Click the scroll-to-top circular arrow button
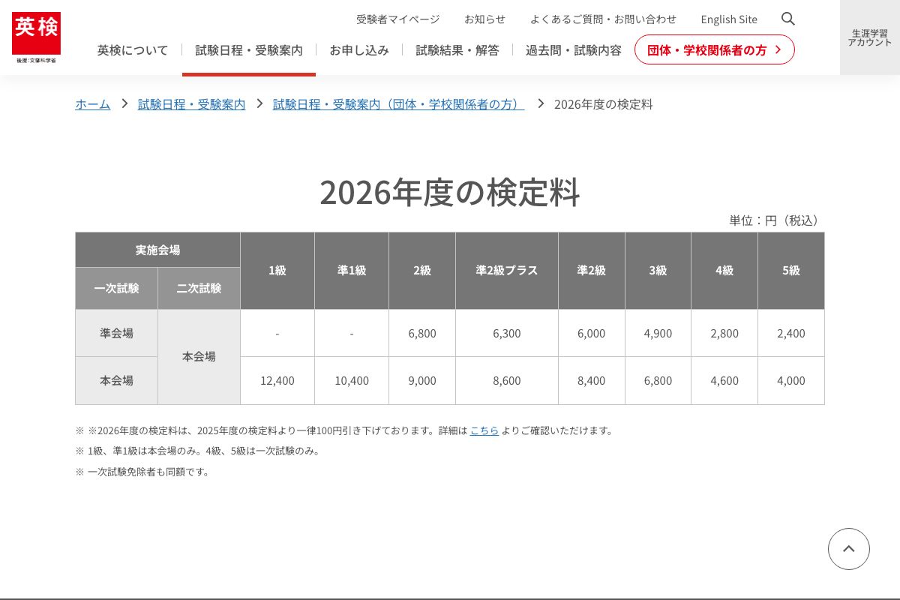The width and height of the screenshot is (900, 600). point(848,549)
